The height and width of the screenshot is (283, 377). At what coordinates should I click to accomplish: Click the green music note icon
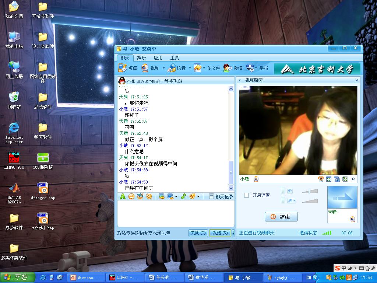coord(183,197)
